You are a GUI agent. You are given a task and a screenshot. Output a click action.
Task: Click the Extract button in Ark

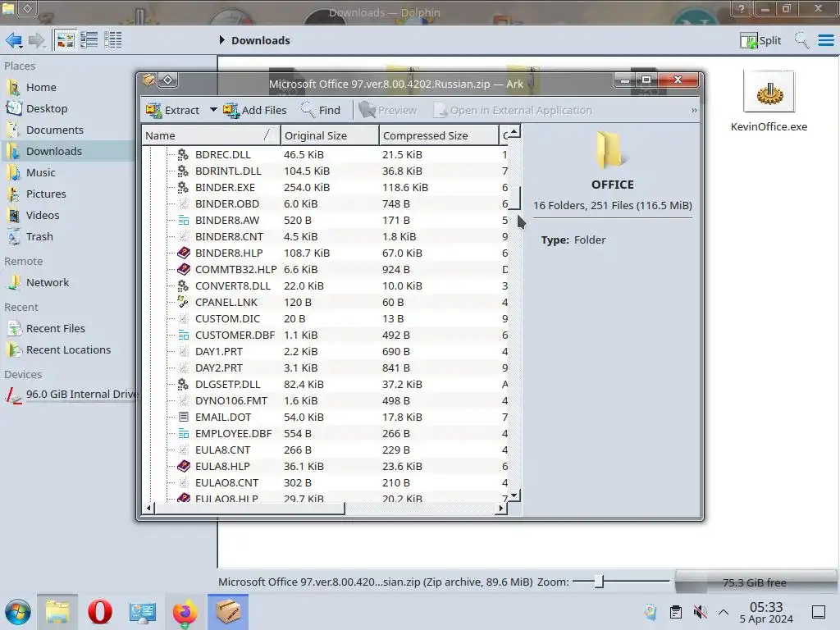tap(172, 110)
